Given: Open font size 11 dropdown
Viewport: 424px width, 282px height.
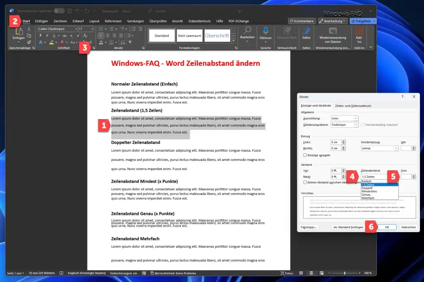Looking at the screenshot, I should point(92,29).
